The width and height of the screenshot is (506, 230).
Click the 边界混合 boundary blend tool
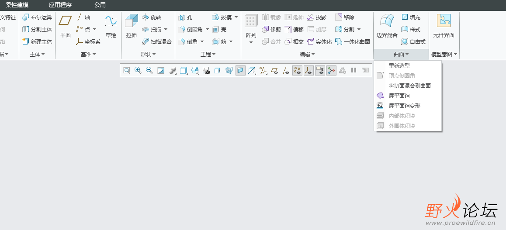[x=387, y=27]
